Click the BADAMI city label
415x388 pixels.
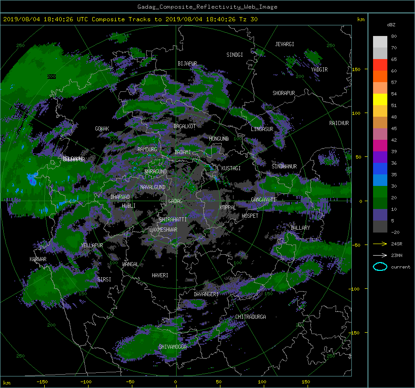183,152
